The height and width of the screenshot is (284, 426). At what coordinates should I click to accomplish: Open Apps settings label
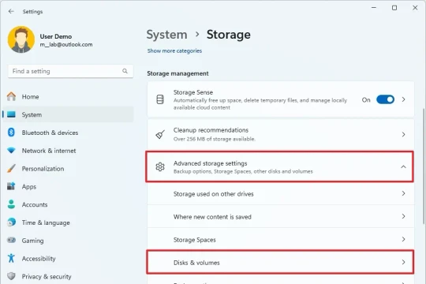tap(29, 187)
